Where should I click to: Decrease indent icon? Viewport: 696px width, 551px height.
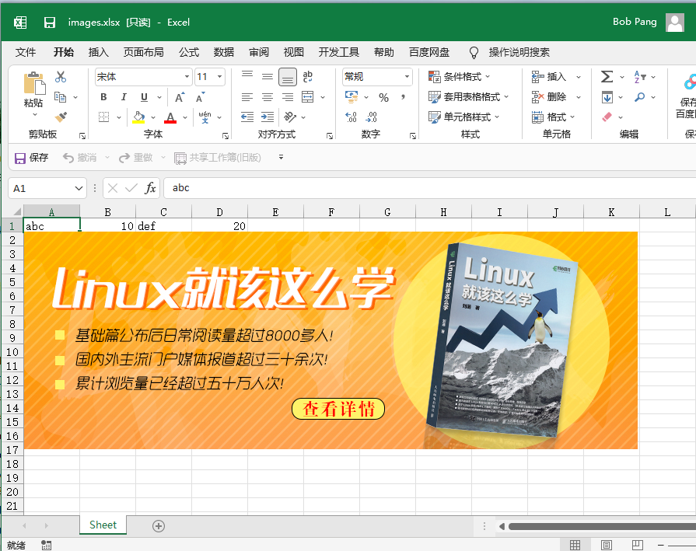[247, 117]
